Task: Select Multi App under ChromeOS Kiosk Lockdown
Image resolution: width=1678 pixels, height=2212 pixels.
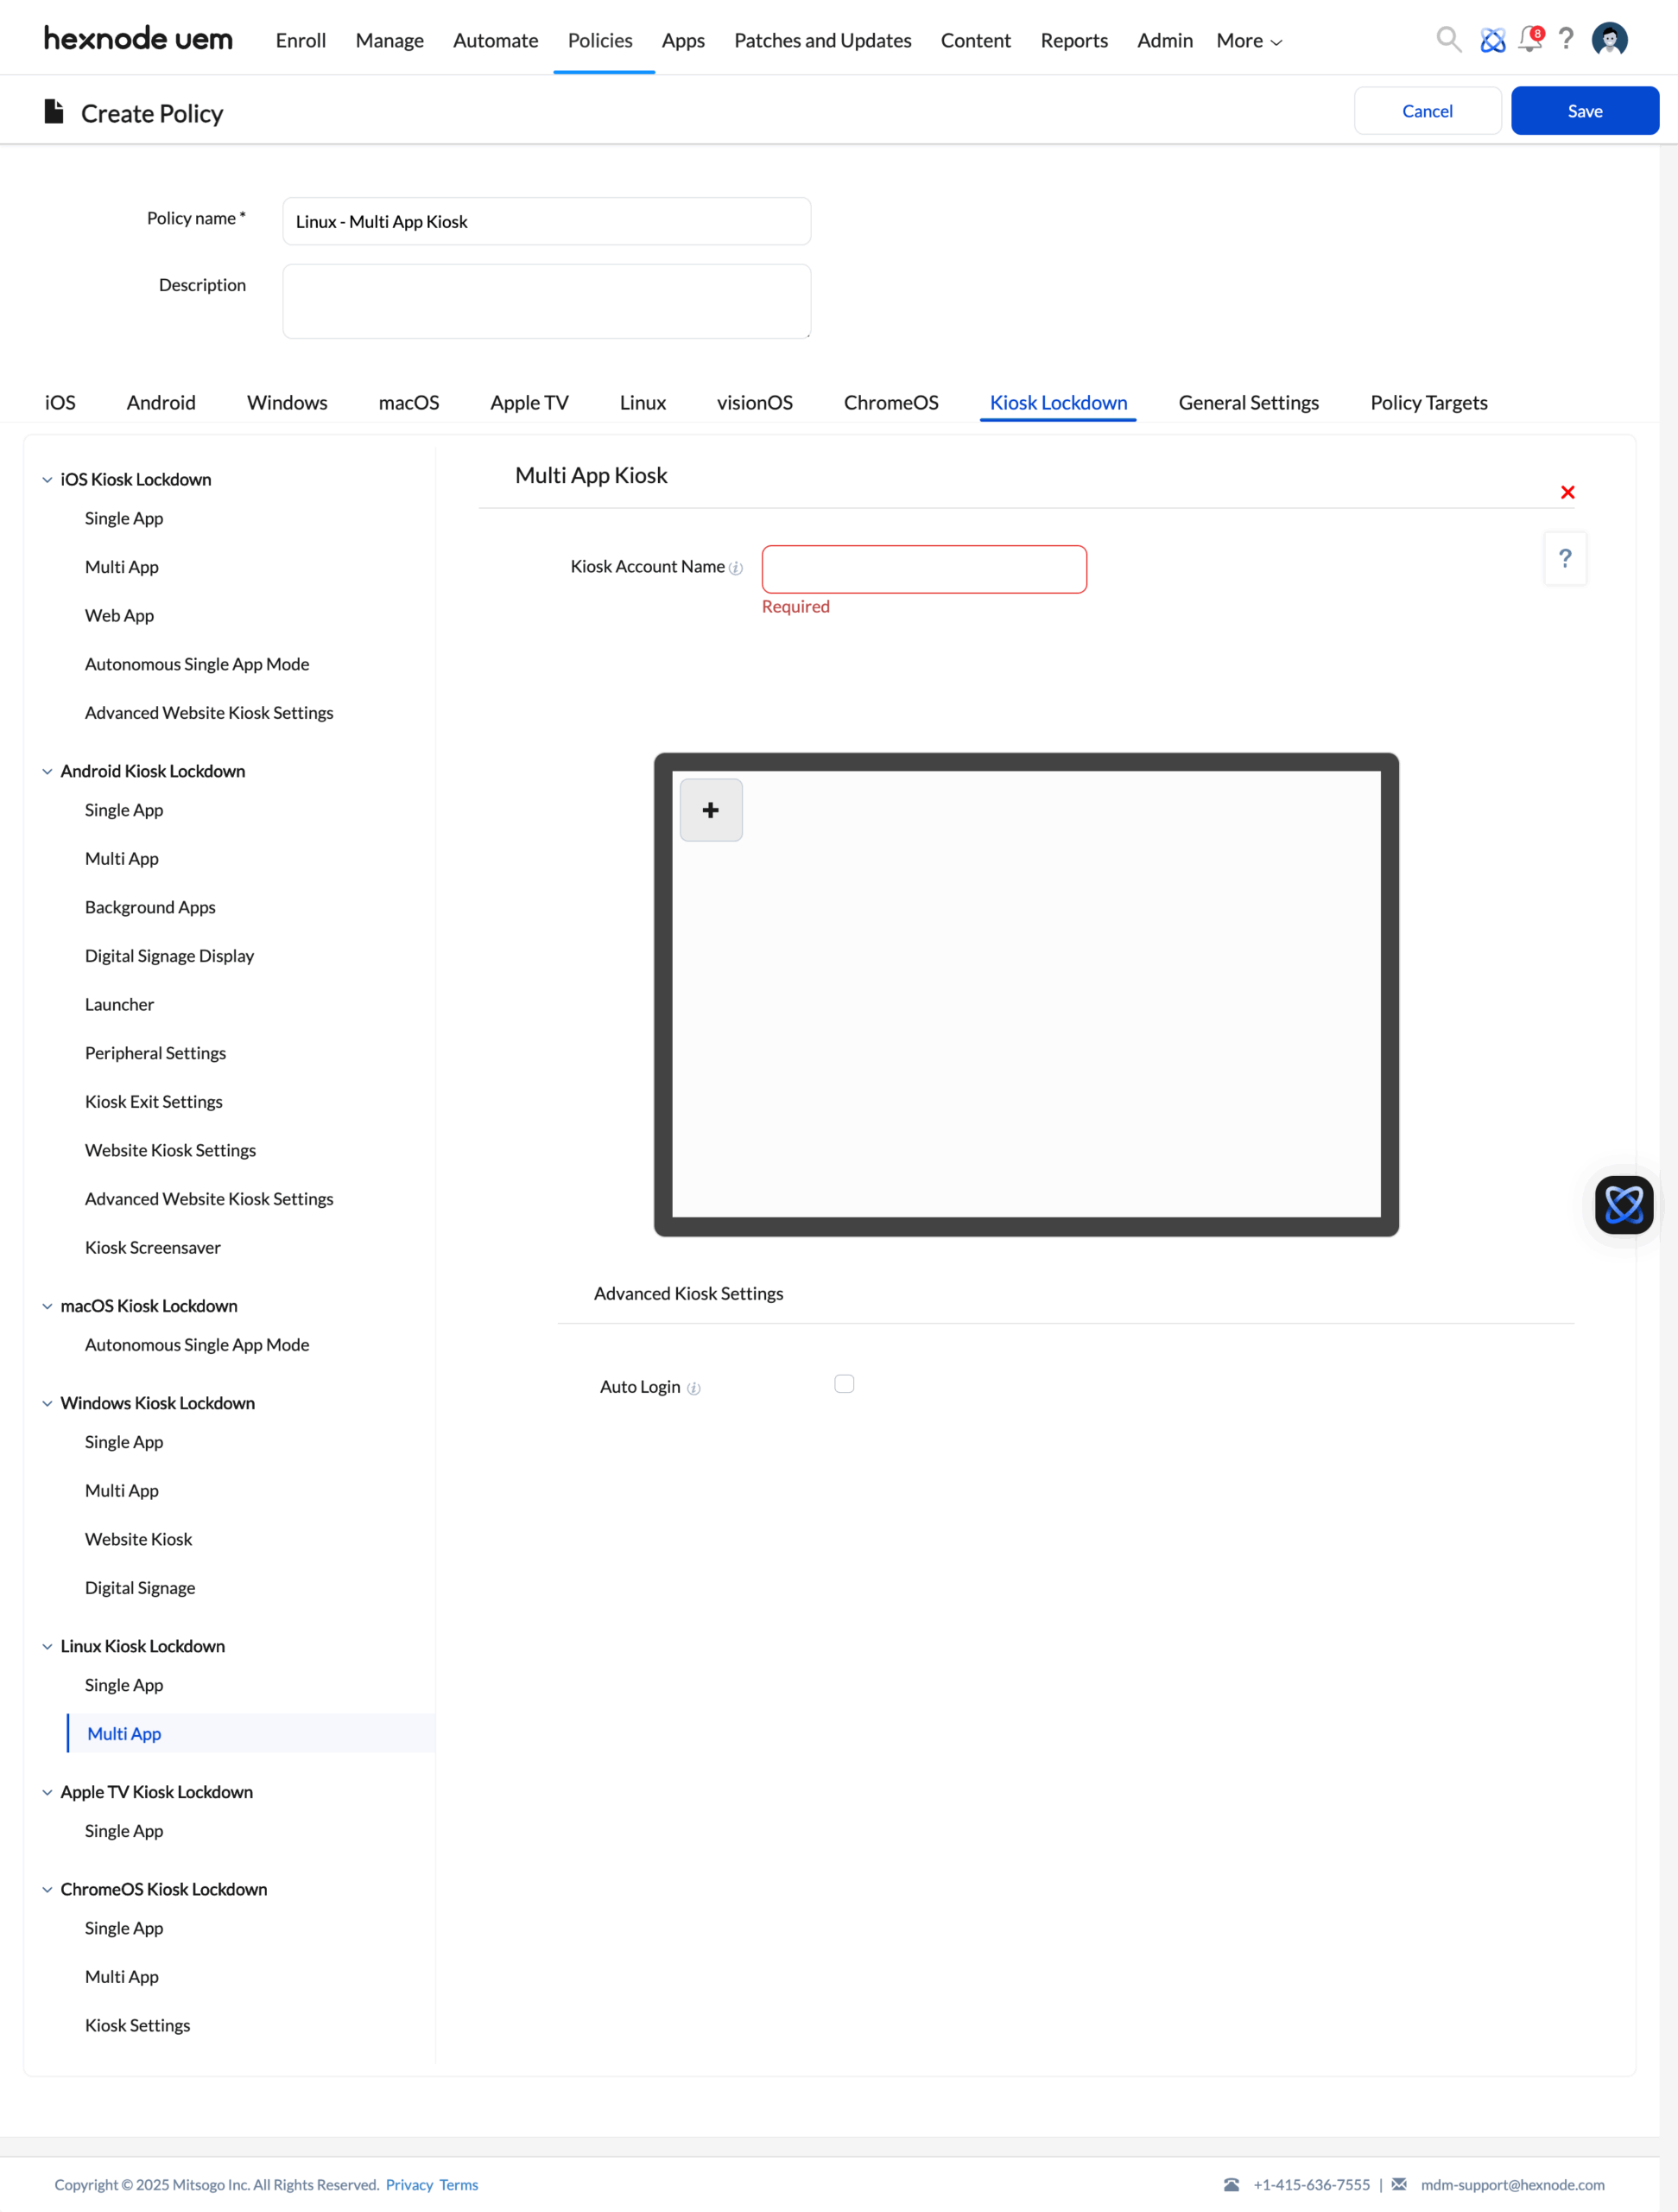Action: pyautogui.click(x=121, y=1977)
